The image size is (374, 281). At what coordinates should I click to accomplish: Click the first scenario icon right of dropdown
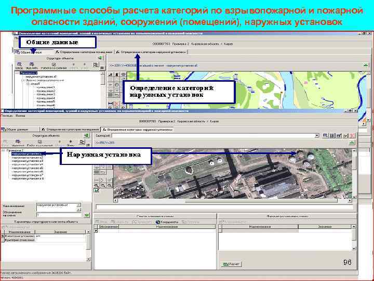[325, 135]
